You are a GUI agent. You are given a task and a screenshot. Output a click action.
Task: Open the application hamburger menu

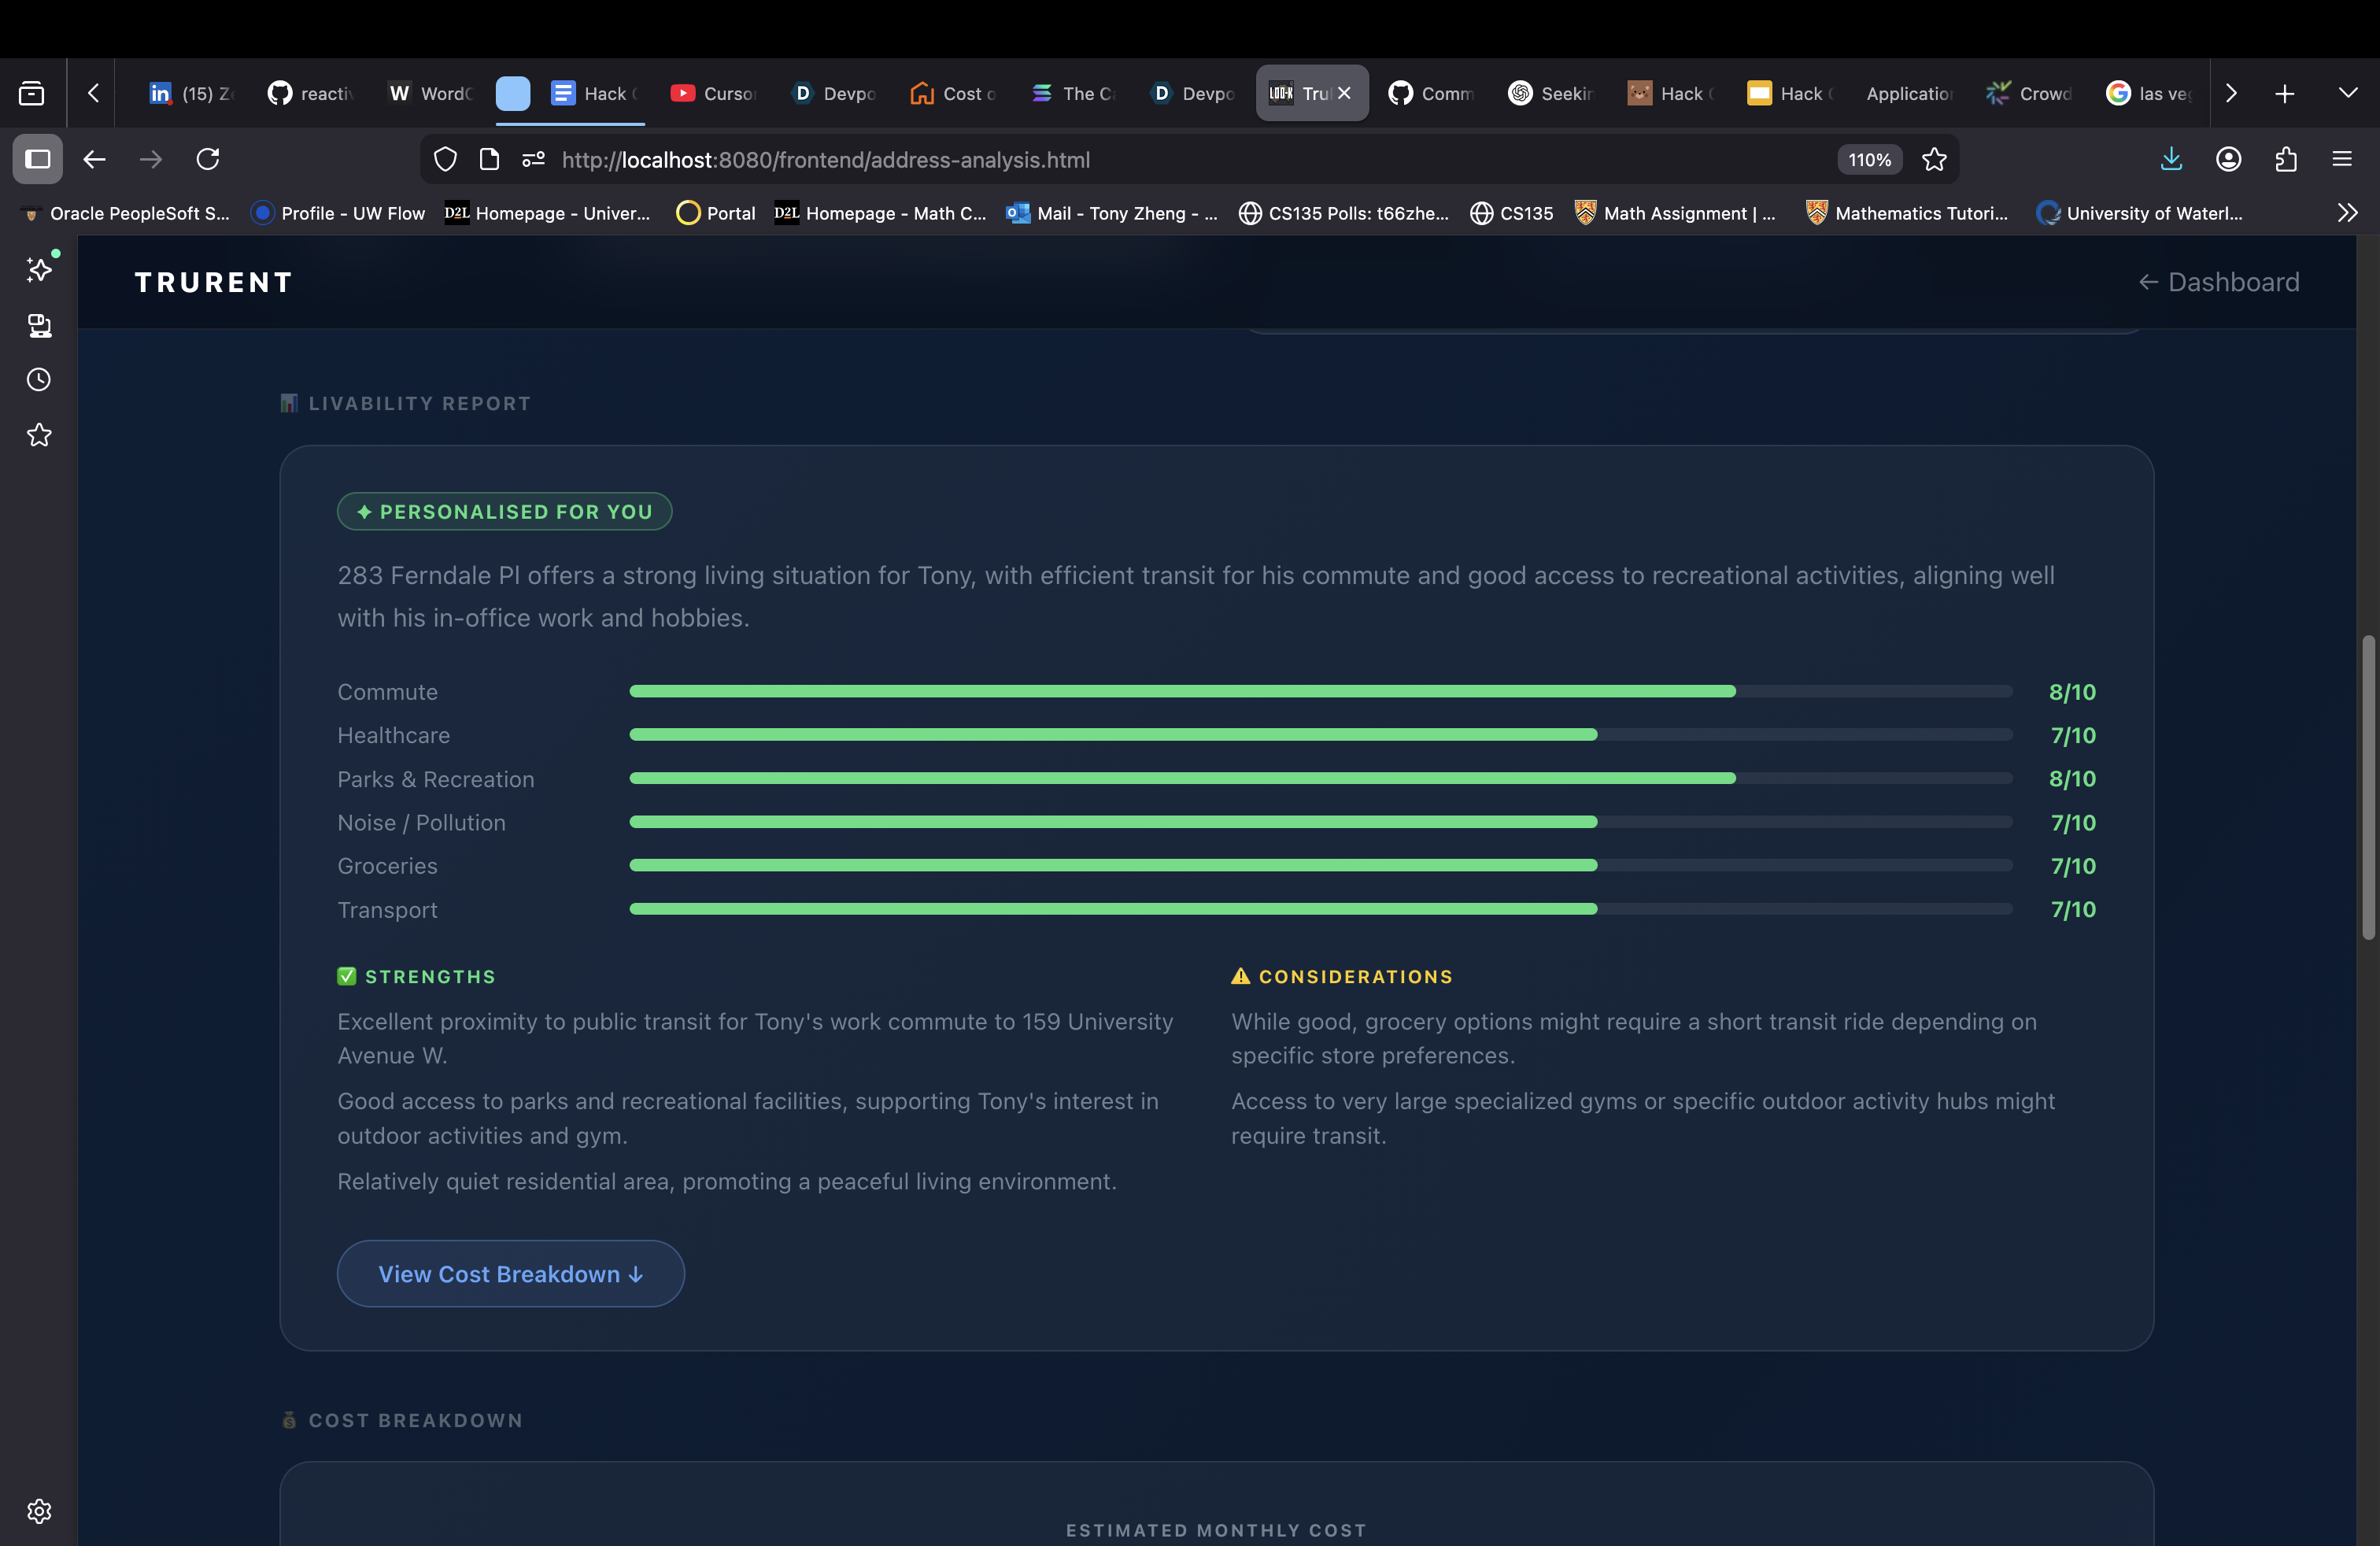click(x=2341, y=159)
